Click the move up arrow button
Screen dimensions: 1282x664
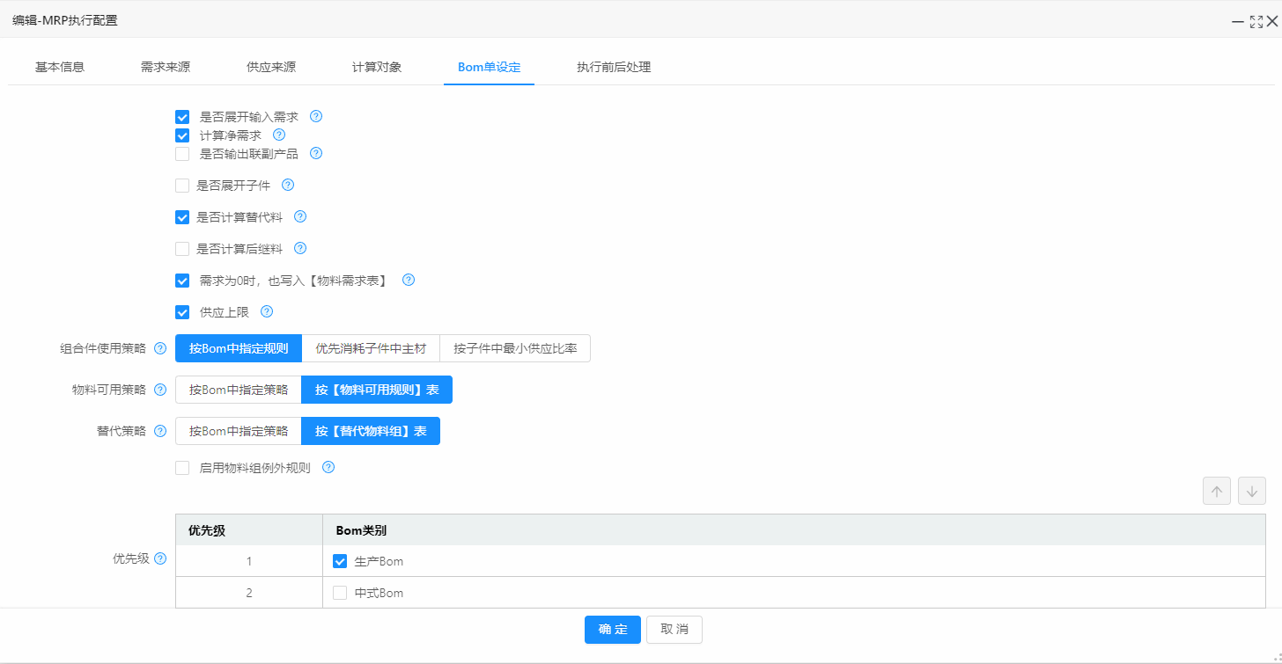(x=1216, y=491)
